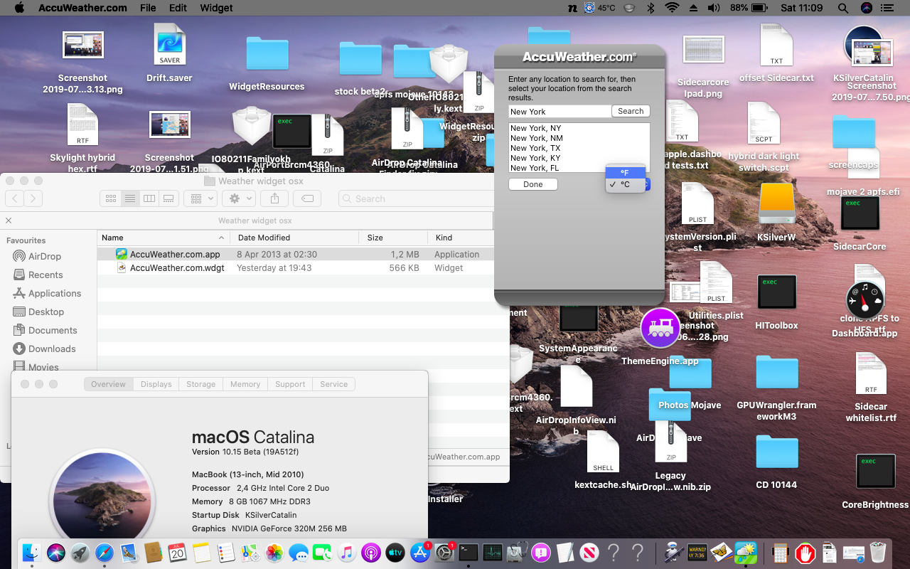Choose °F in temperature unit menu

click(x=625, y=173)
